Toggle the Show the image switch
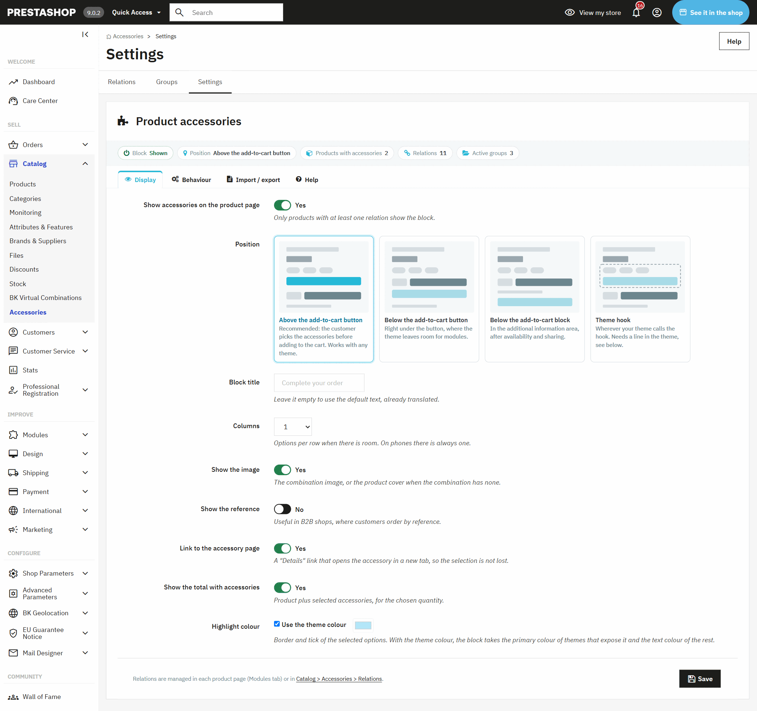Image resolution: width=757 pixels, height=711 pixels. 282,470
